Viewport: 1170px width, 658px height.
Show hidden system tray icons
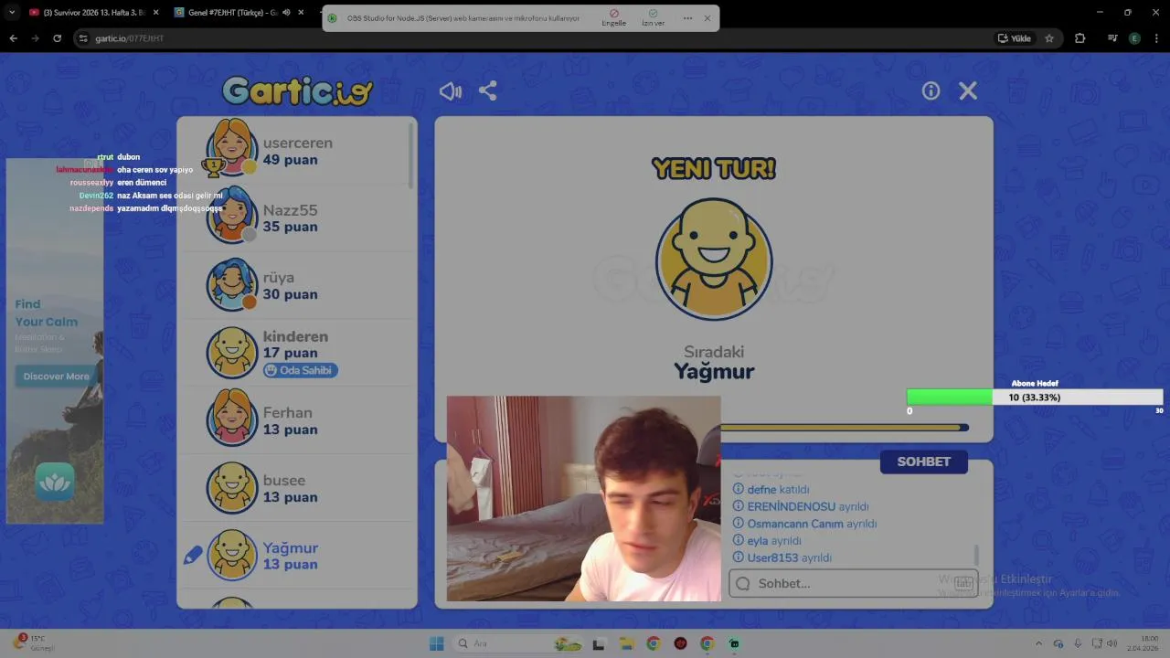click(x=1038, y=643)
